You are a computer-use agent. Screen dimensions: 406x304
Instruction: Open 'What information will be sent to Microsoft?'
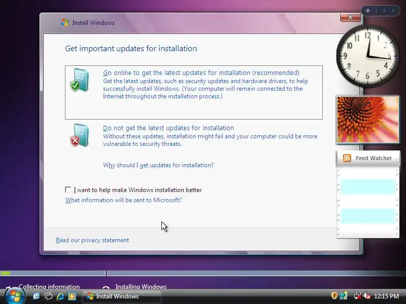[x=123, y=200]
